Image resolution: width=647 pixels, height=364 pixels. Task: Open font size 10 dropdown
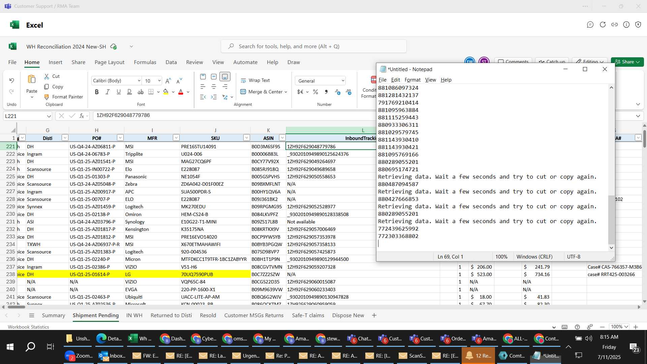[159, 81]
